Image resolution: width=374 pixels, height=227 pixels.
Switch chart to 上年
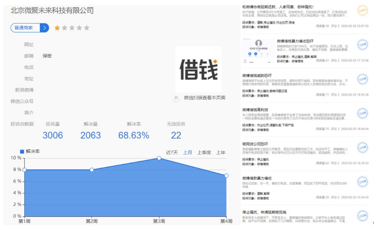[221, 152]
